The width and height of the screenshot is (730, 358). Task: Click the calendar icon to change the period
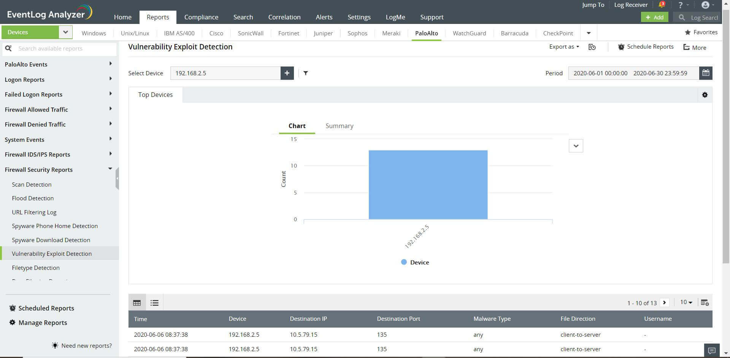706,73
